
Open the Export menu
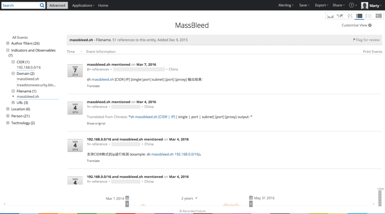(321, 5)
